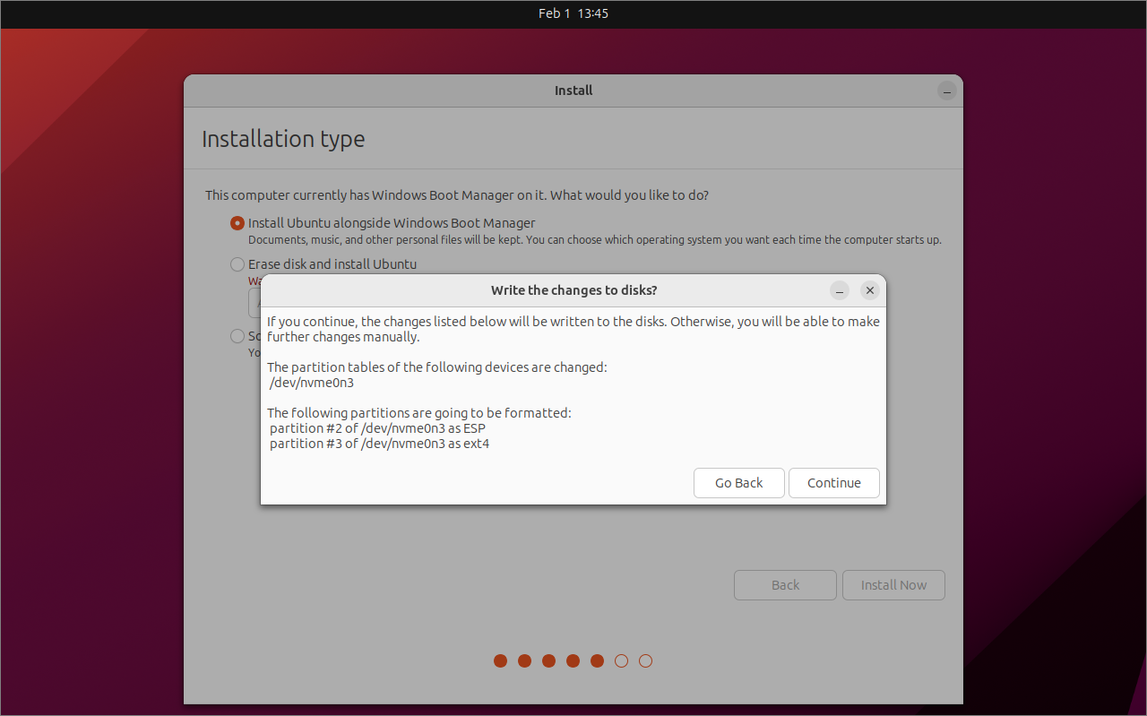Click the 'Installation type' heading
Viewport: 1147px width, 716px height.
point(283,139)
